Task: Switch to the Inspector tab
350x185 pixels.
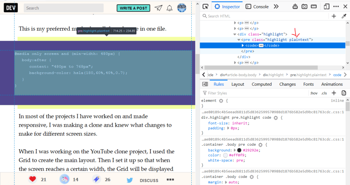Action: (227, 7)
